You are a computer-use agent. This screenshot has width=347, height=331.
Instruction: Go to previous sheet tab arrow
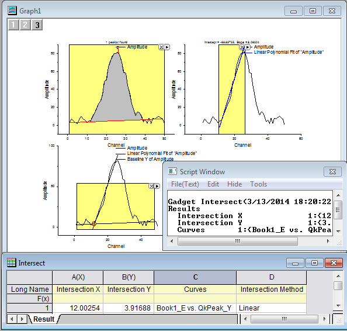pos(12,319)
